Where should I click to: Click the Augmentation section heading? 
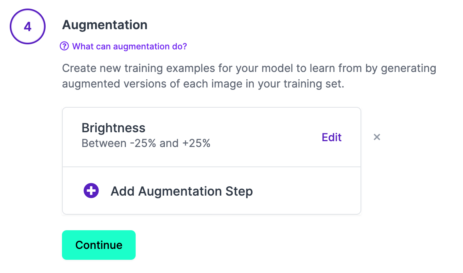[104, 24]
